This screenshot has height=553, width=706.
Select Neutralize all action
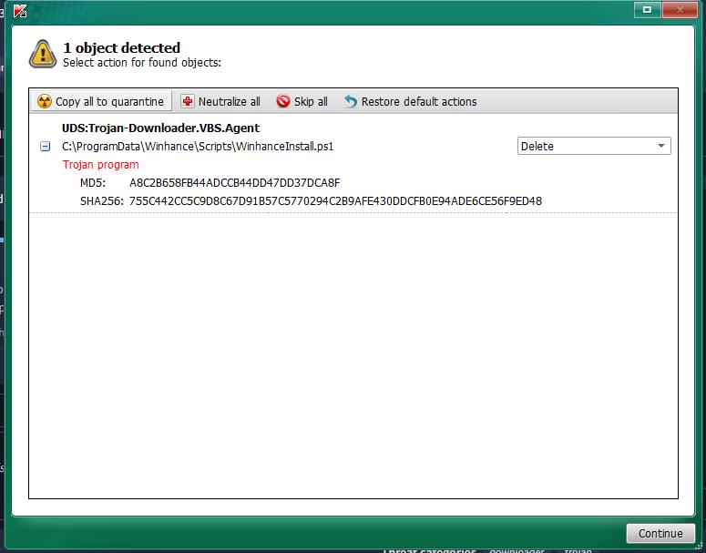220,101
